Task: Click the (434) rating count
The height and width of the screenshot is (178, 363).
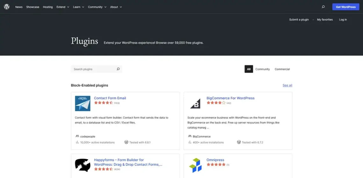Action: pyautogui.click(x=117, y=169)
